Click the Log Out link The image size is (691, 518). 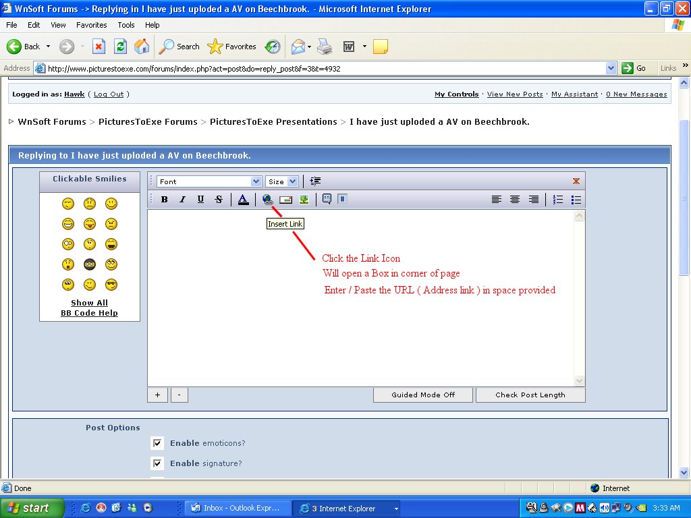click(109, 94)
